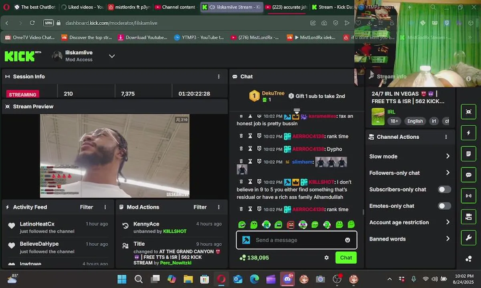The height and width of the screenshot is (288, 481).
Task: Click the VPN badge in the address bar
Action: tap(48, 23)
